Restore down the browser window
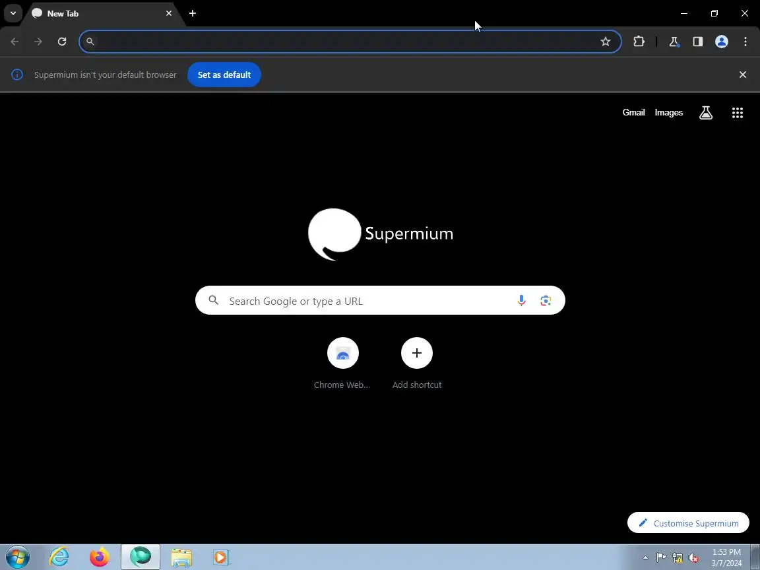Screen dimensions: 760x570 coord(714,13)
